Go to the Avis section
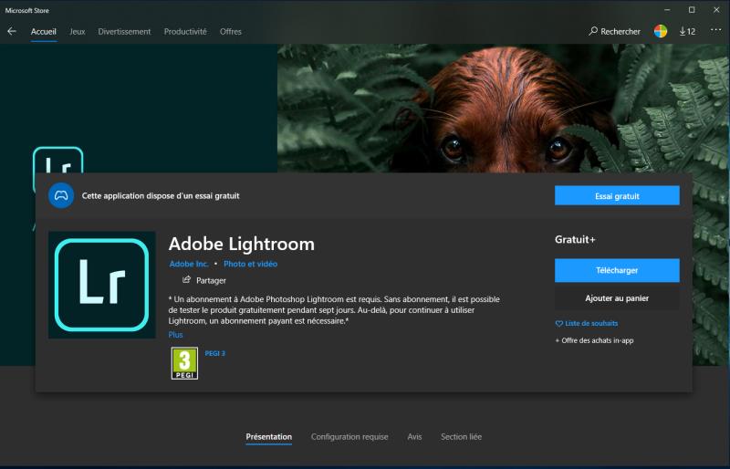This screenshot has height=469, width=730. pyautogui.click(x=414, y=437)
